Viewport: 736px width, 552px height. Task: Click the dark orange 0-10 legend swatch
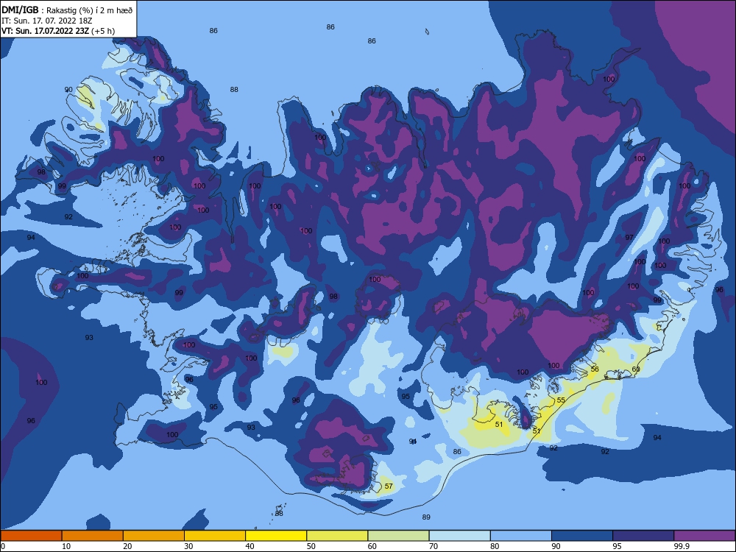(31, 536)
